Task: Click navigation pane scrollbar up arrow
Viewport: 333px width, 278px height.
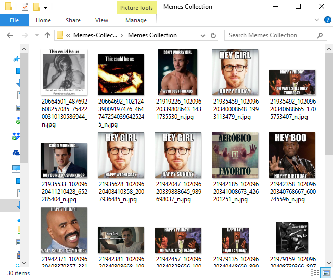Action: [24, 49]
